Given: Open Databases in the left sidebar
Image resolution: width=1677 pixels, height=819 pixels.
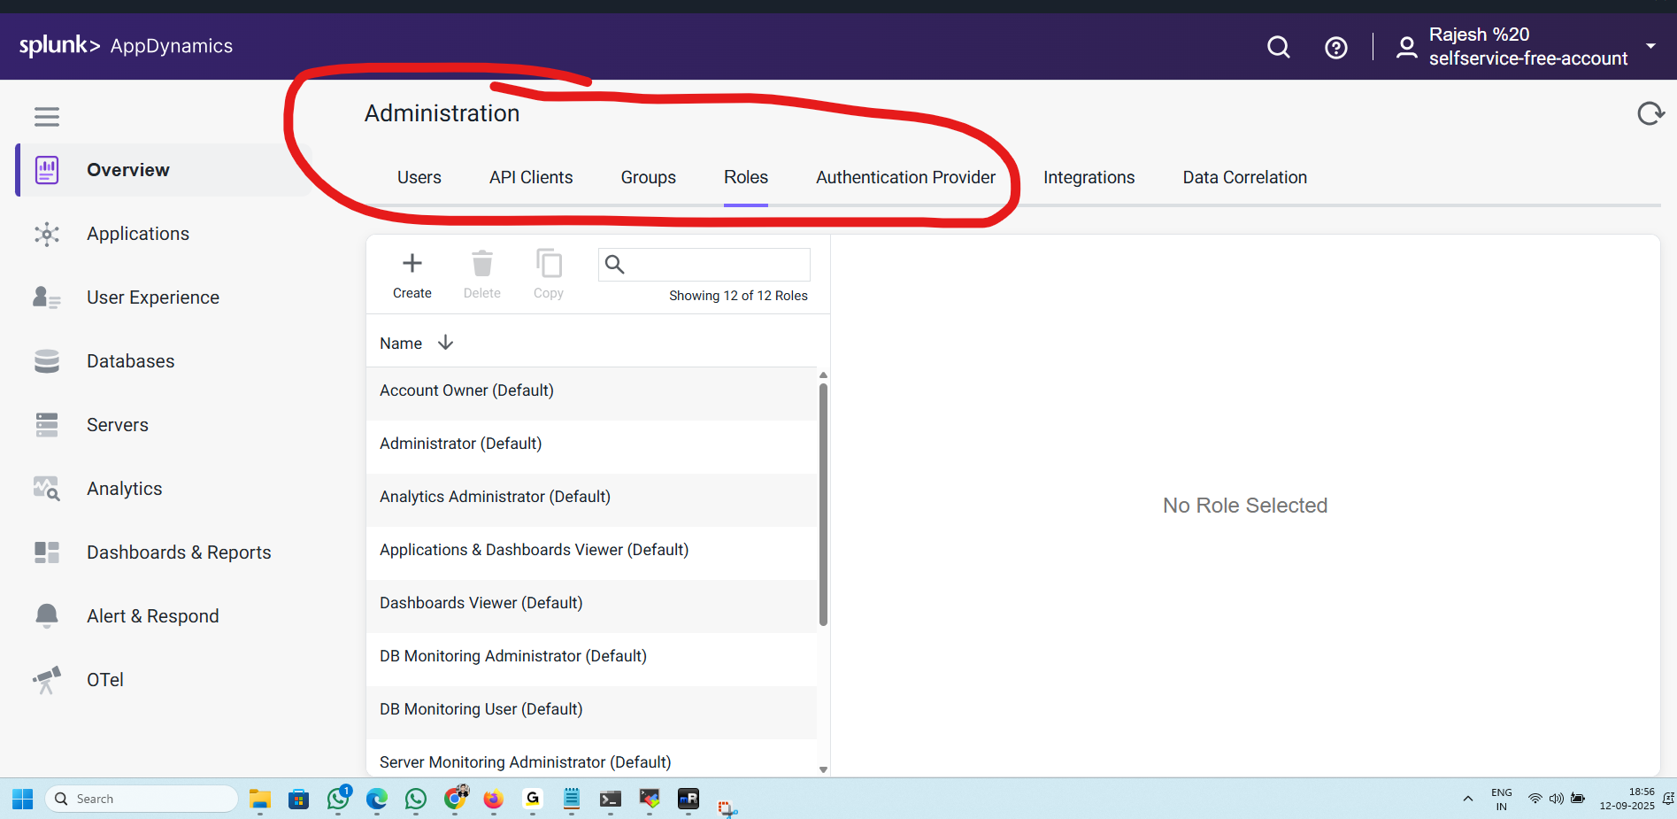Looking at the screenshot, I should pos(130,361).
